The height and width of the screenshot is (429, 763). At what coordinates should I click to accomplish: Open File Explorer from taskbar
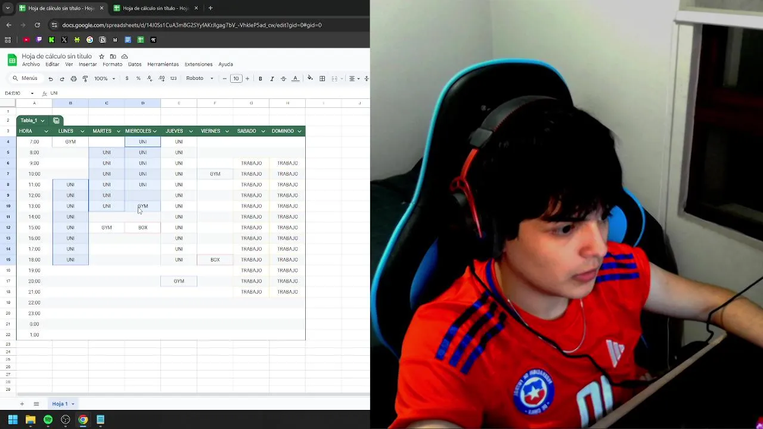[30, 419]
